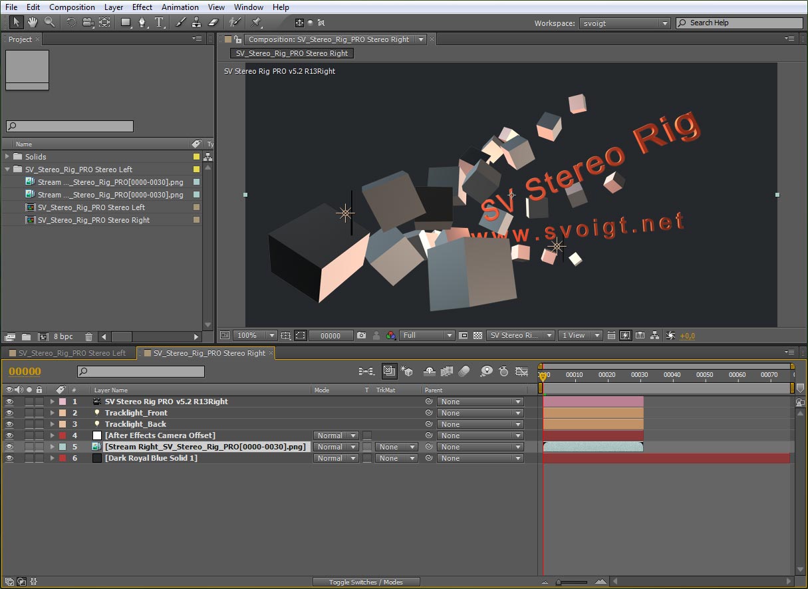
Task: Select the Horizontal Type tool
Action: (160, 22)
